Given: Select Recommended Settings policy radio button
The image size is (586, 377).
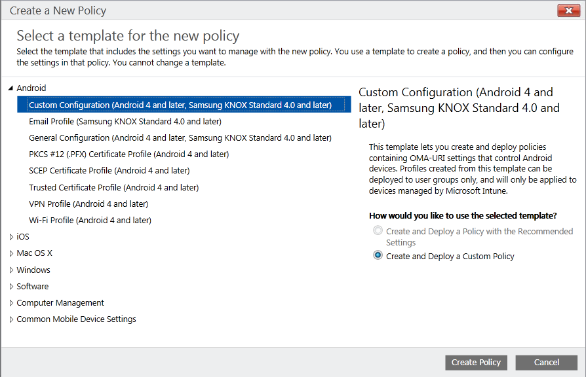Looking at the screenshot, I should 378,230.
